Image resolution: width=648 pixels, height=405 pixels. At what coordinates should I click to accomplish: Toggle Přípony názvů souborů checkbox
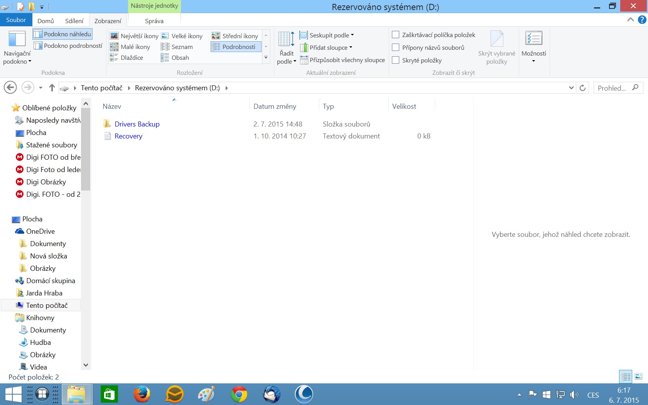point(395,47)
